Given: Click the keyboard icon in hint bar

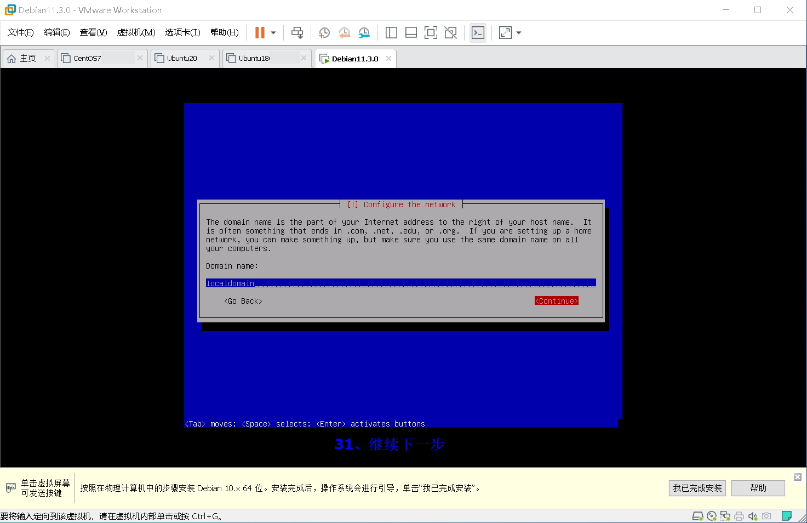Looking at the screenshot, I should 10,488.
